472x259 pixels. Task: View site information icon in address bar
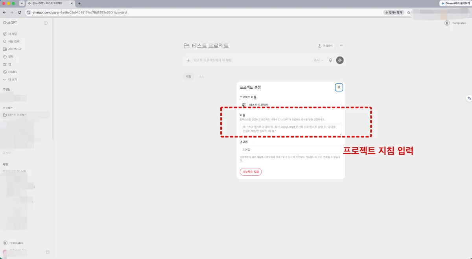point(28,13)
